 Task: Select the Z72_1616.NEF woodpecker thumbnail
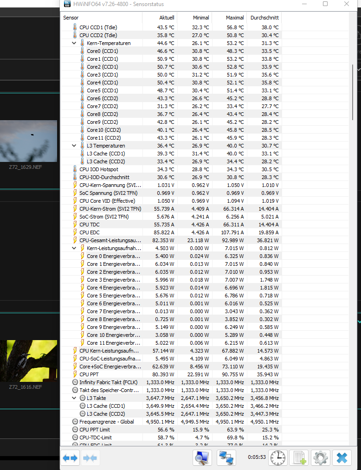click(28, 361)
